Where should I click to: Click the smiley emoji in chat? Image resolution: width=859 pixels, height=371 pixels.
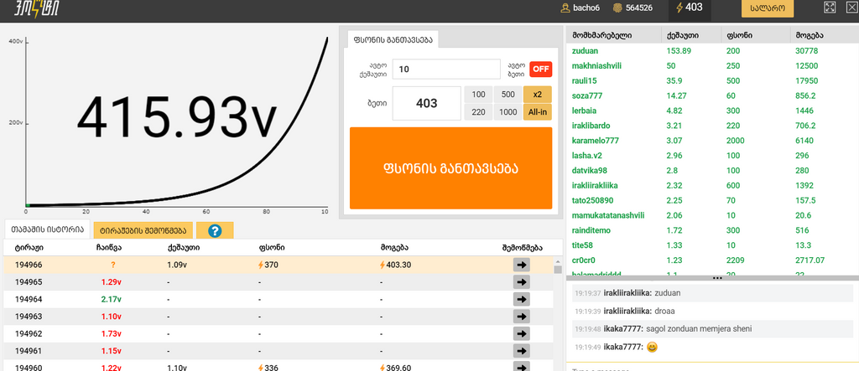coord(652,347)
